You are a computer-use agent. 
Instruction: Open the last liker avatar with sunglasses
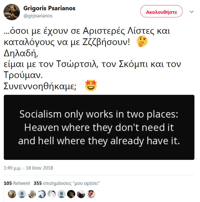[x=91, y=194]
